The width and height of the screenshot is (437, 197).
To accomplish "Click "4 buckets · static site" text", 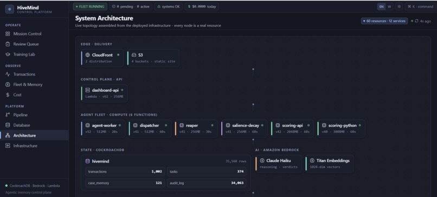I will coord(153,62).
